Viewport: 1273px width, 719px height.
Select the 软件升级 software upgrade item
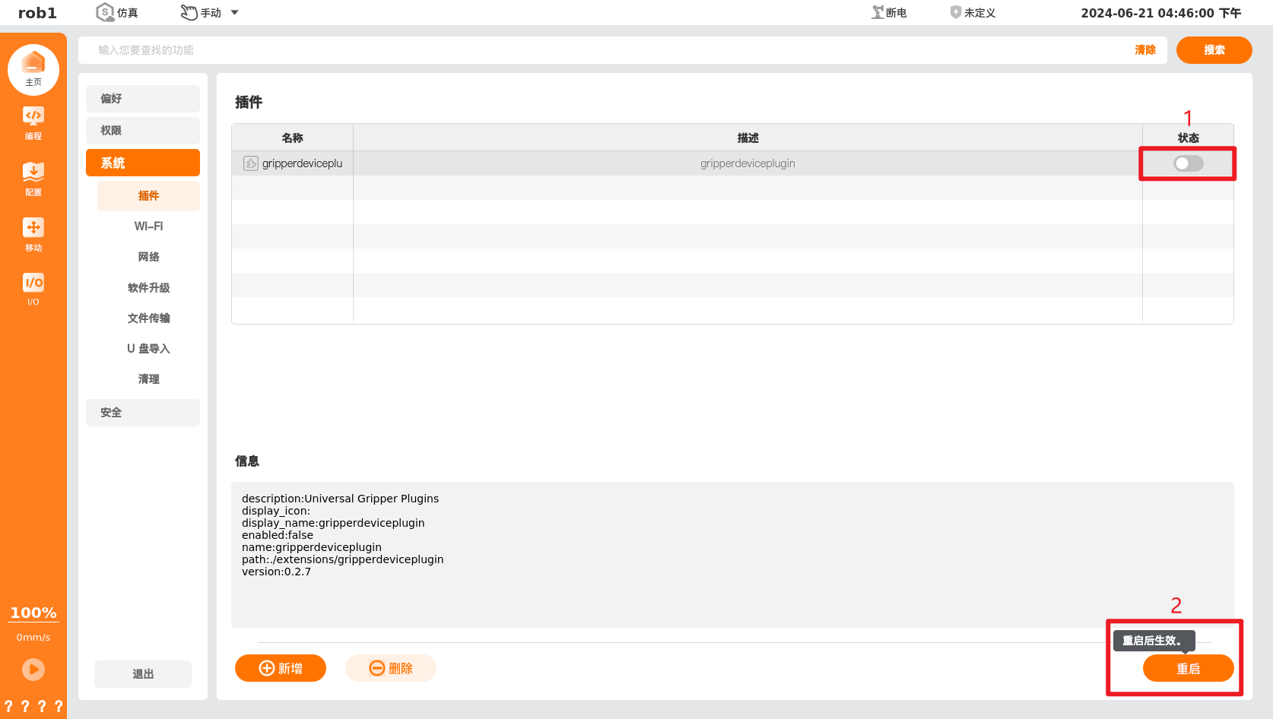click(x=148, y=287)
